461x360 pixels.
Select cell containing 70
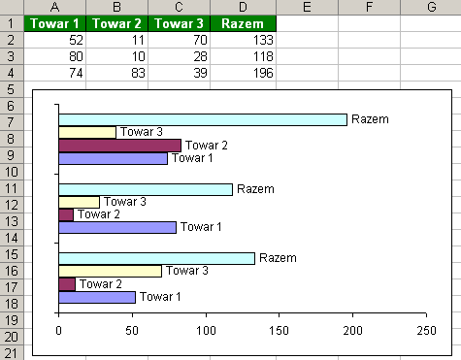click(179, 40)
